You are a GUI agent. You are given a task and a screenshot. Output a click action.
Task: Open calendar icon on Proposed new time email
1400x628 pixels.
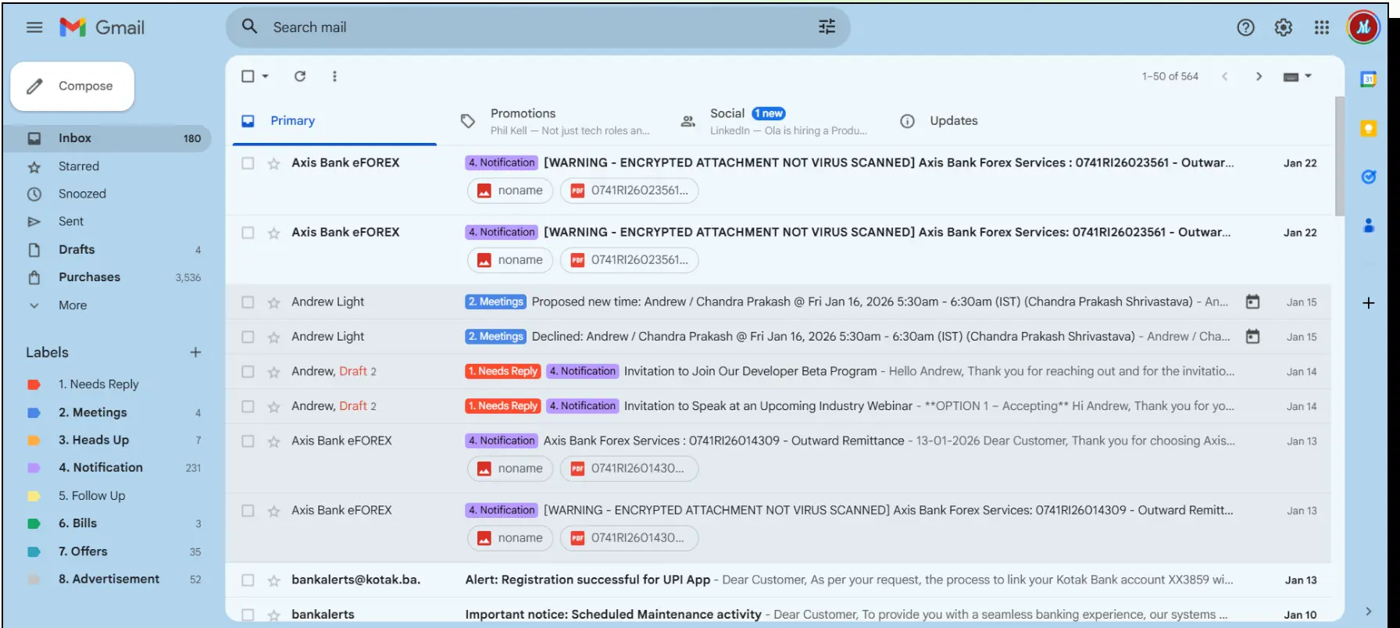click(1252, 302)
